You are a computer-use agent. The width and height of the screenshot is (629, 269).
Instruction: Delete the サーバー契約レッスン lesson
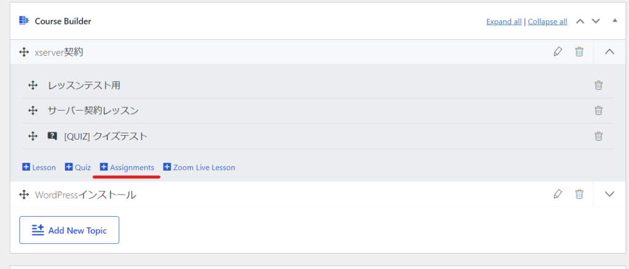point(598,111)
